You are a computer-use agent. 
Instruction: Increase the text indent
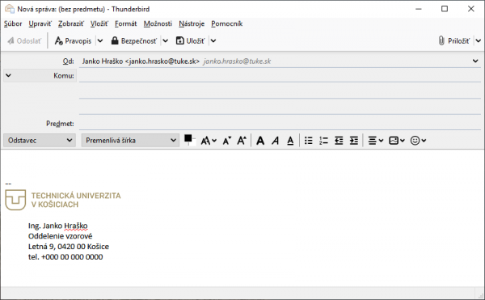(354, 141)
